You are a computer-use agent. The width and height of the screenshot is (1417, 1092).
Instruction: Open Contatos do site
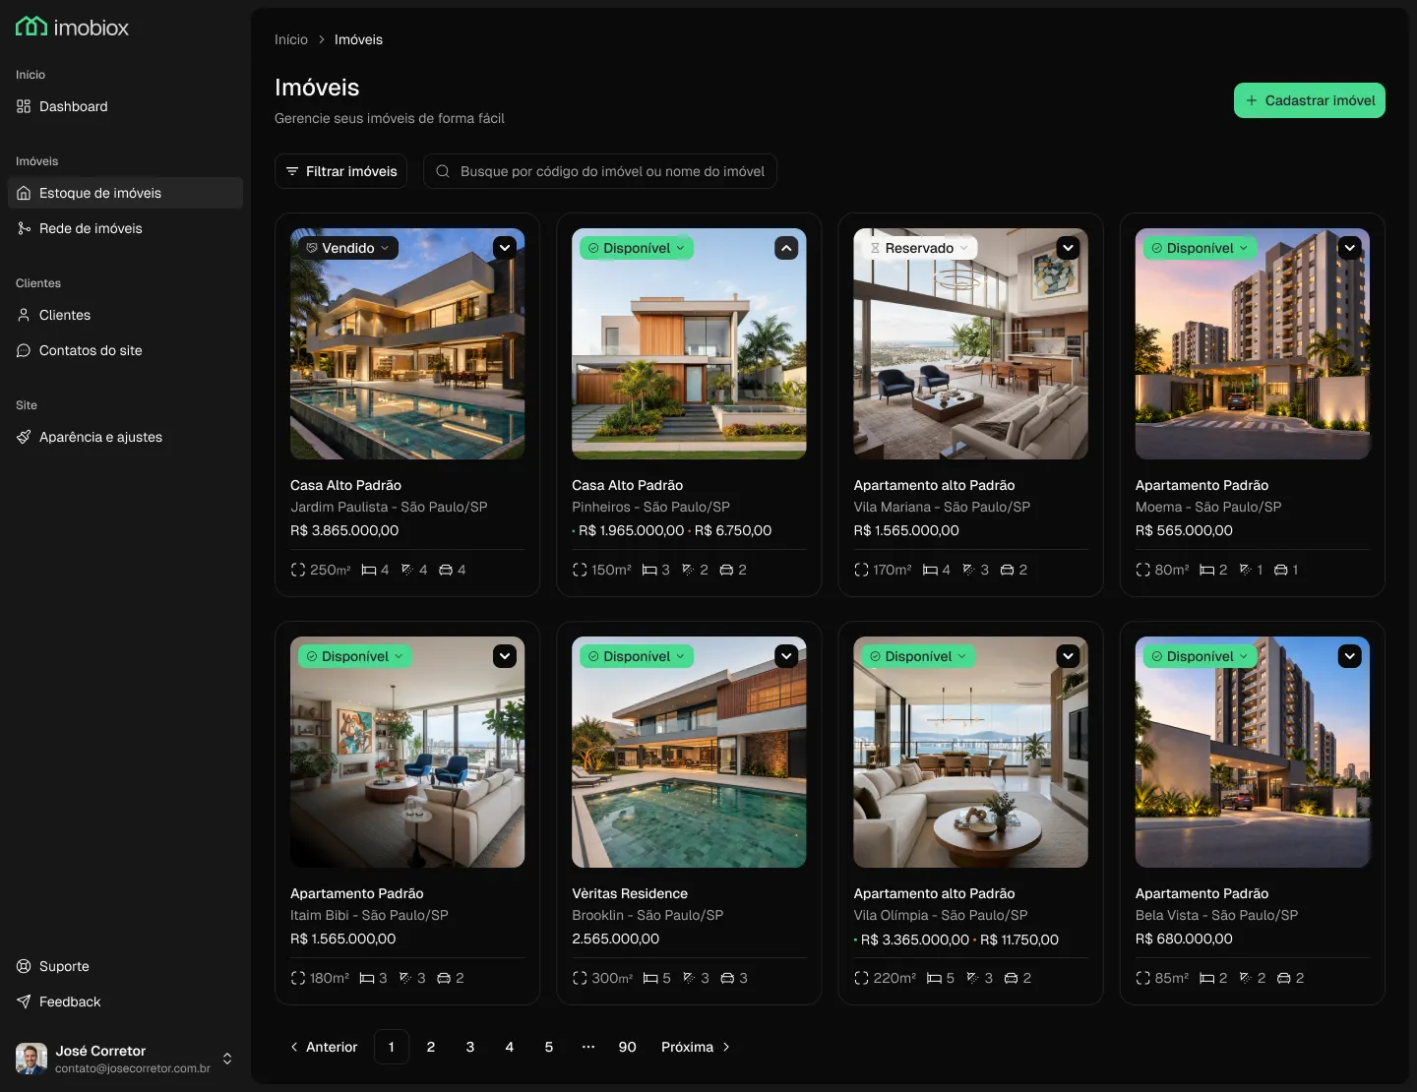125,350
